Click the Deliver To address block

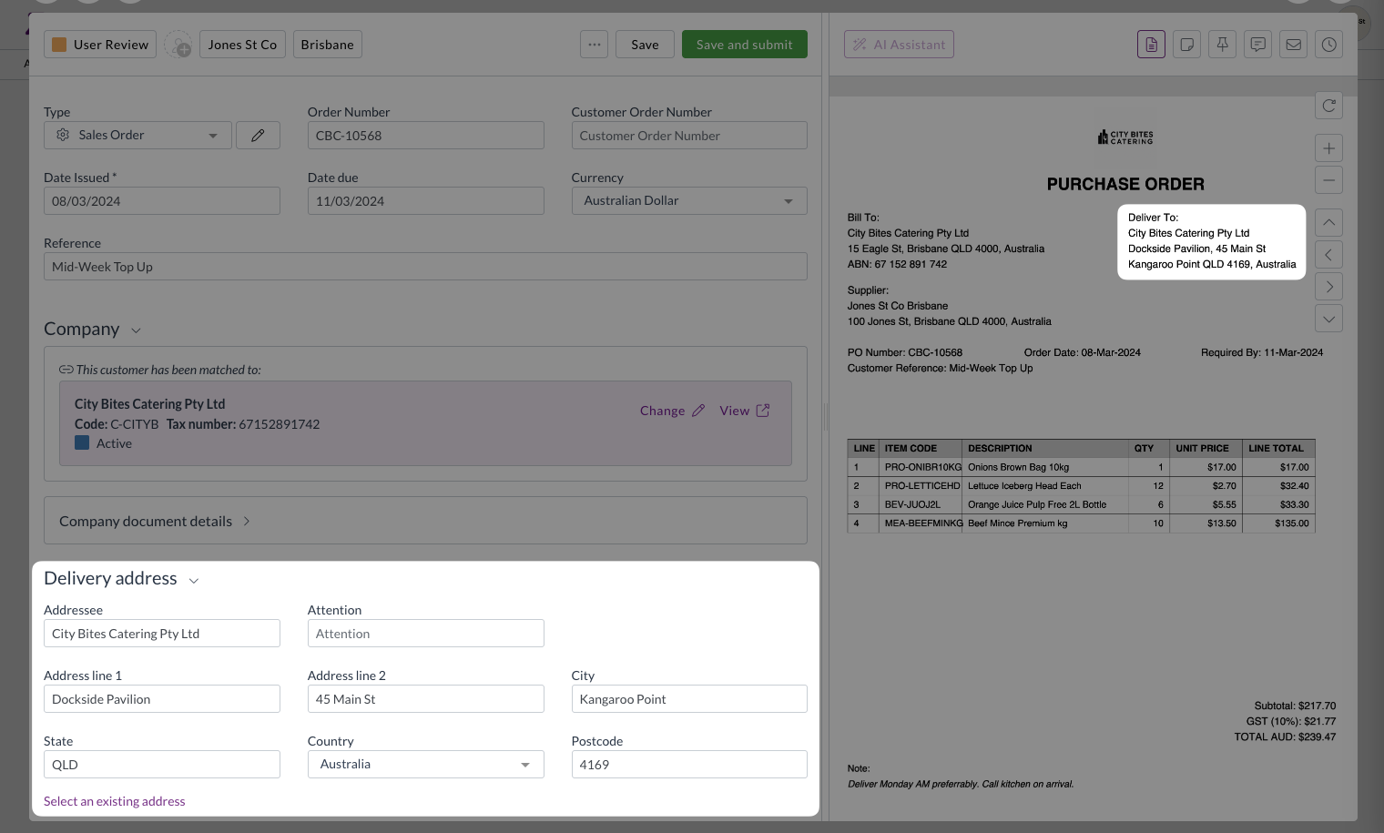1211,241
